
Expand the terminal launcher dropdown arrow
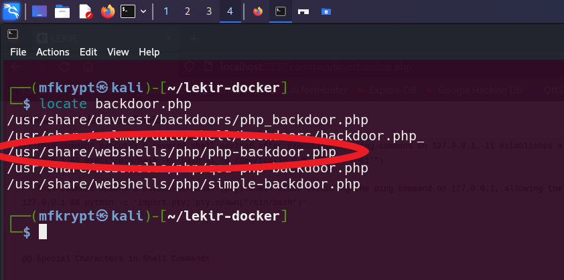pyautogui.click(x=143, y=11)
